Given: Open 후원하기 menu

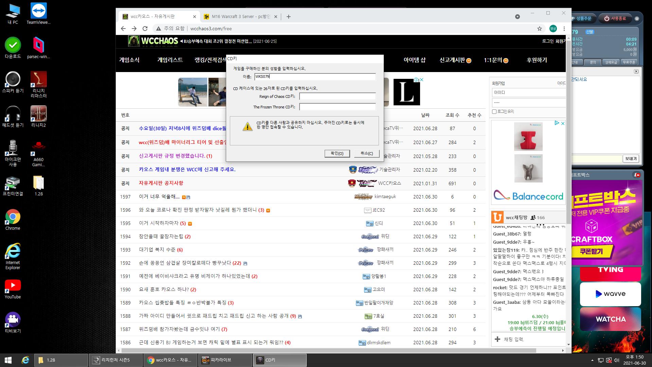Looking at the screenshot, I should coord(537,60).
